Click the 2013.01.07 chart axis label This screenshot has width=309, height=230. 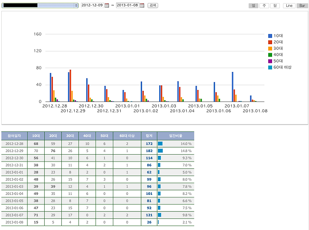pos(237,106)
